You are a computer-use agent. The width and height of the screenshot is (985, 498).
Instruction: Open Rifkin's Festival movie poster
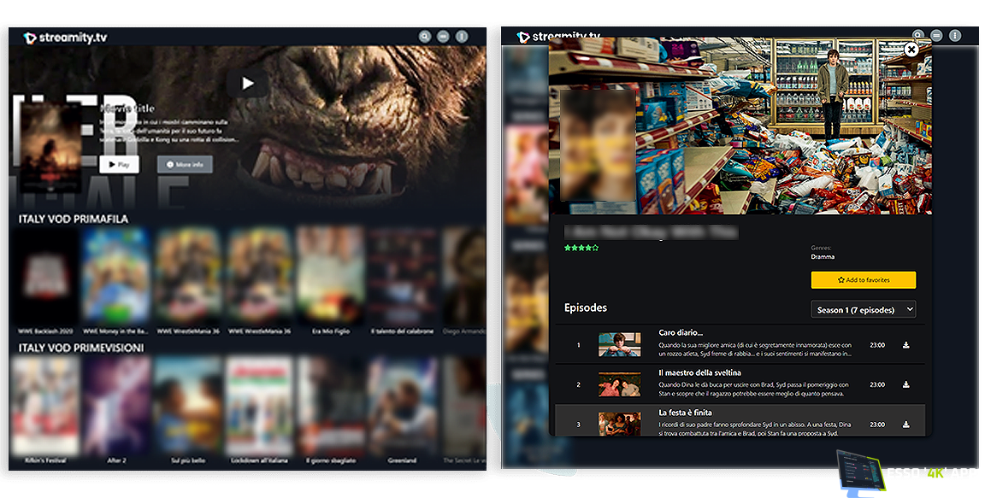pos(44,405)
